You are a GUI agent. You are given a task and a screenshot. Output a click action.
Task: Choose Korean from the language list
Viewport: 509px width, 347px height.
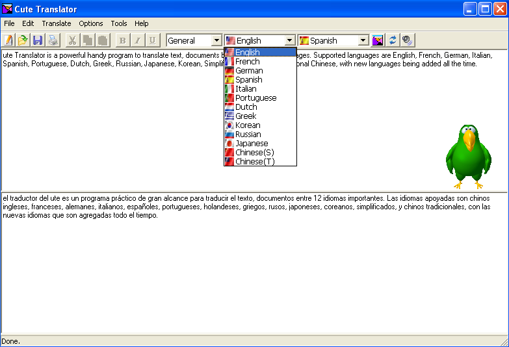tap(260, 125)
